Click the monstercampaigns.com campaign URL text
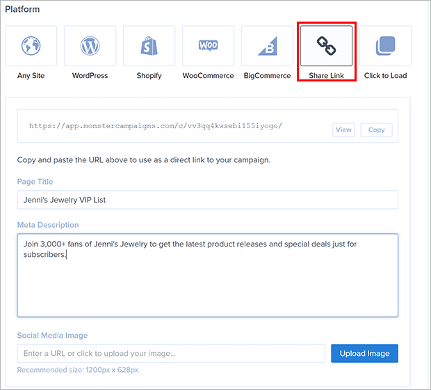The height and width of the screenshot is (390, 431). pos(155,126)
